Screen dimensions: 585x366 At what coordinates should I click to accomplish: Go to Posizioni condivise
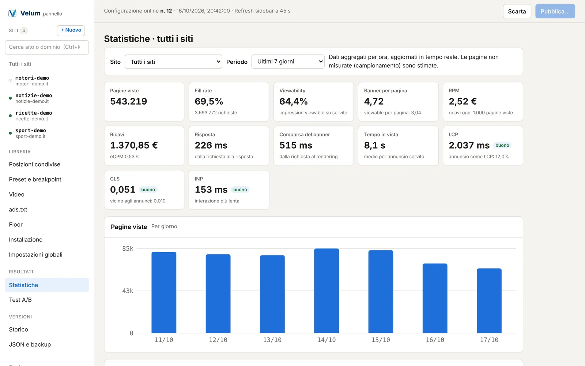click(x=47, y=164)
